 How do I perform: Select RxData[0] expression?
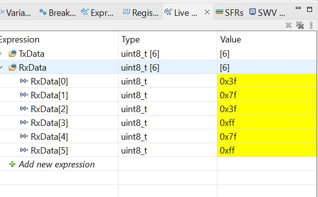coord(49,81)
